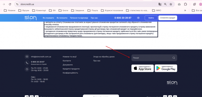This screenshot has height=97, width=202.
Task: Open Контакти footer link
Action: click(67, 61)
